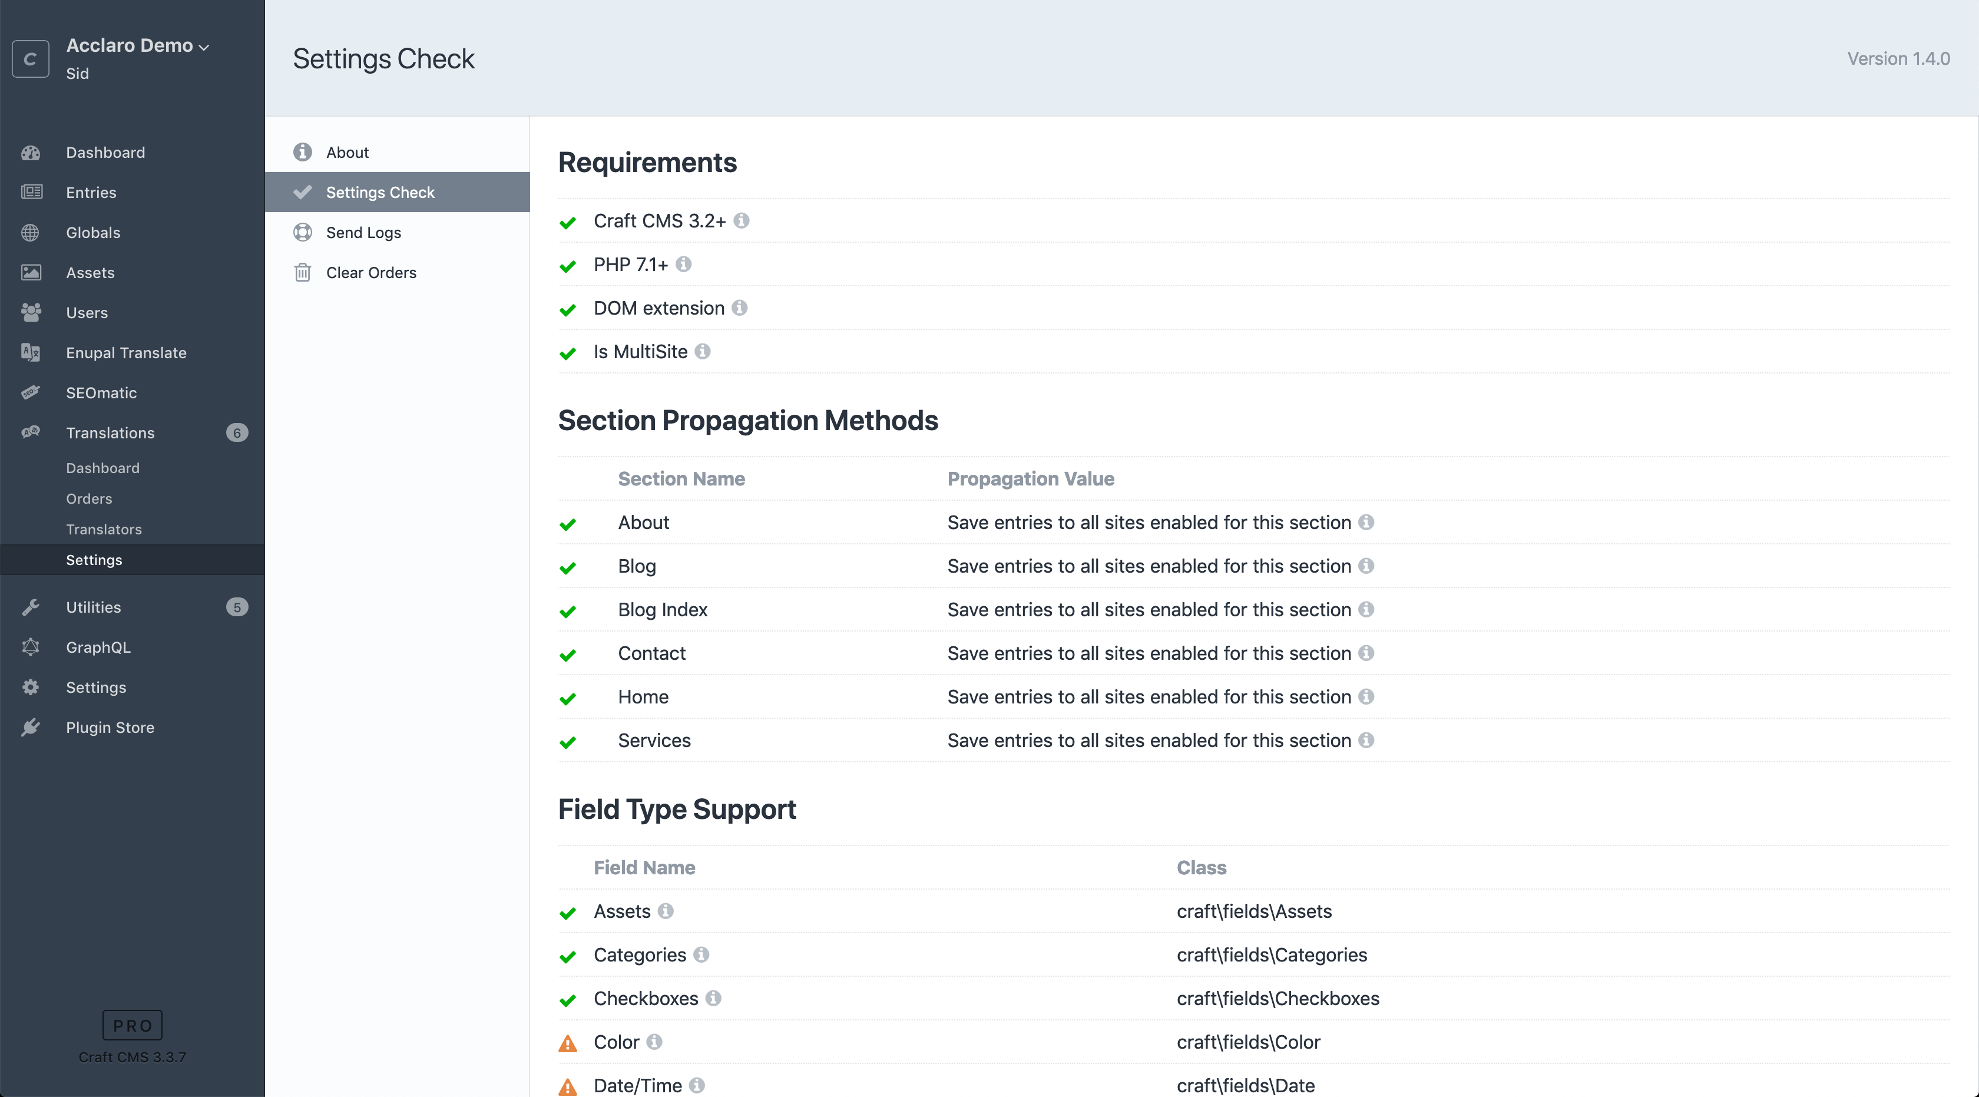Click the Entries newspaper icon
Screen dimensions: 1979x1097
coord(31,192)
